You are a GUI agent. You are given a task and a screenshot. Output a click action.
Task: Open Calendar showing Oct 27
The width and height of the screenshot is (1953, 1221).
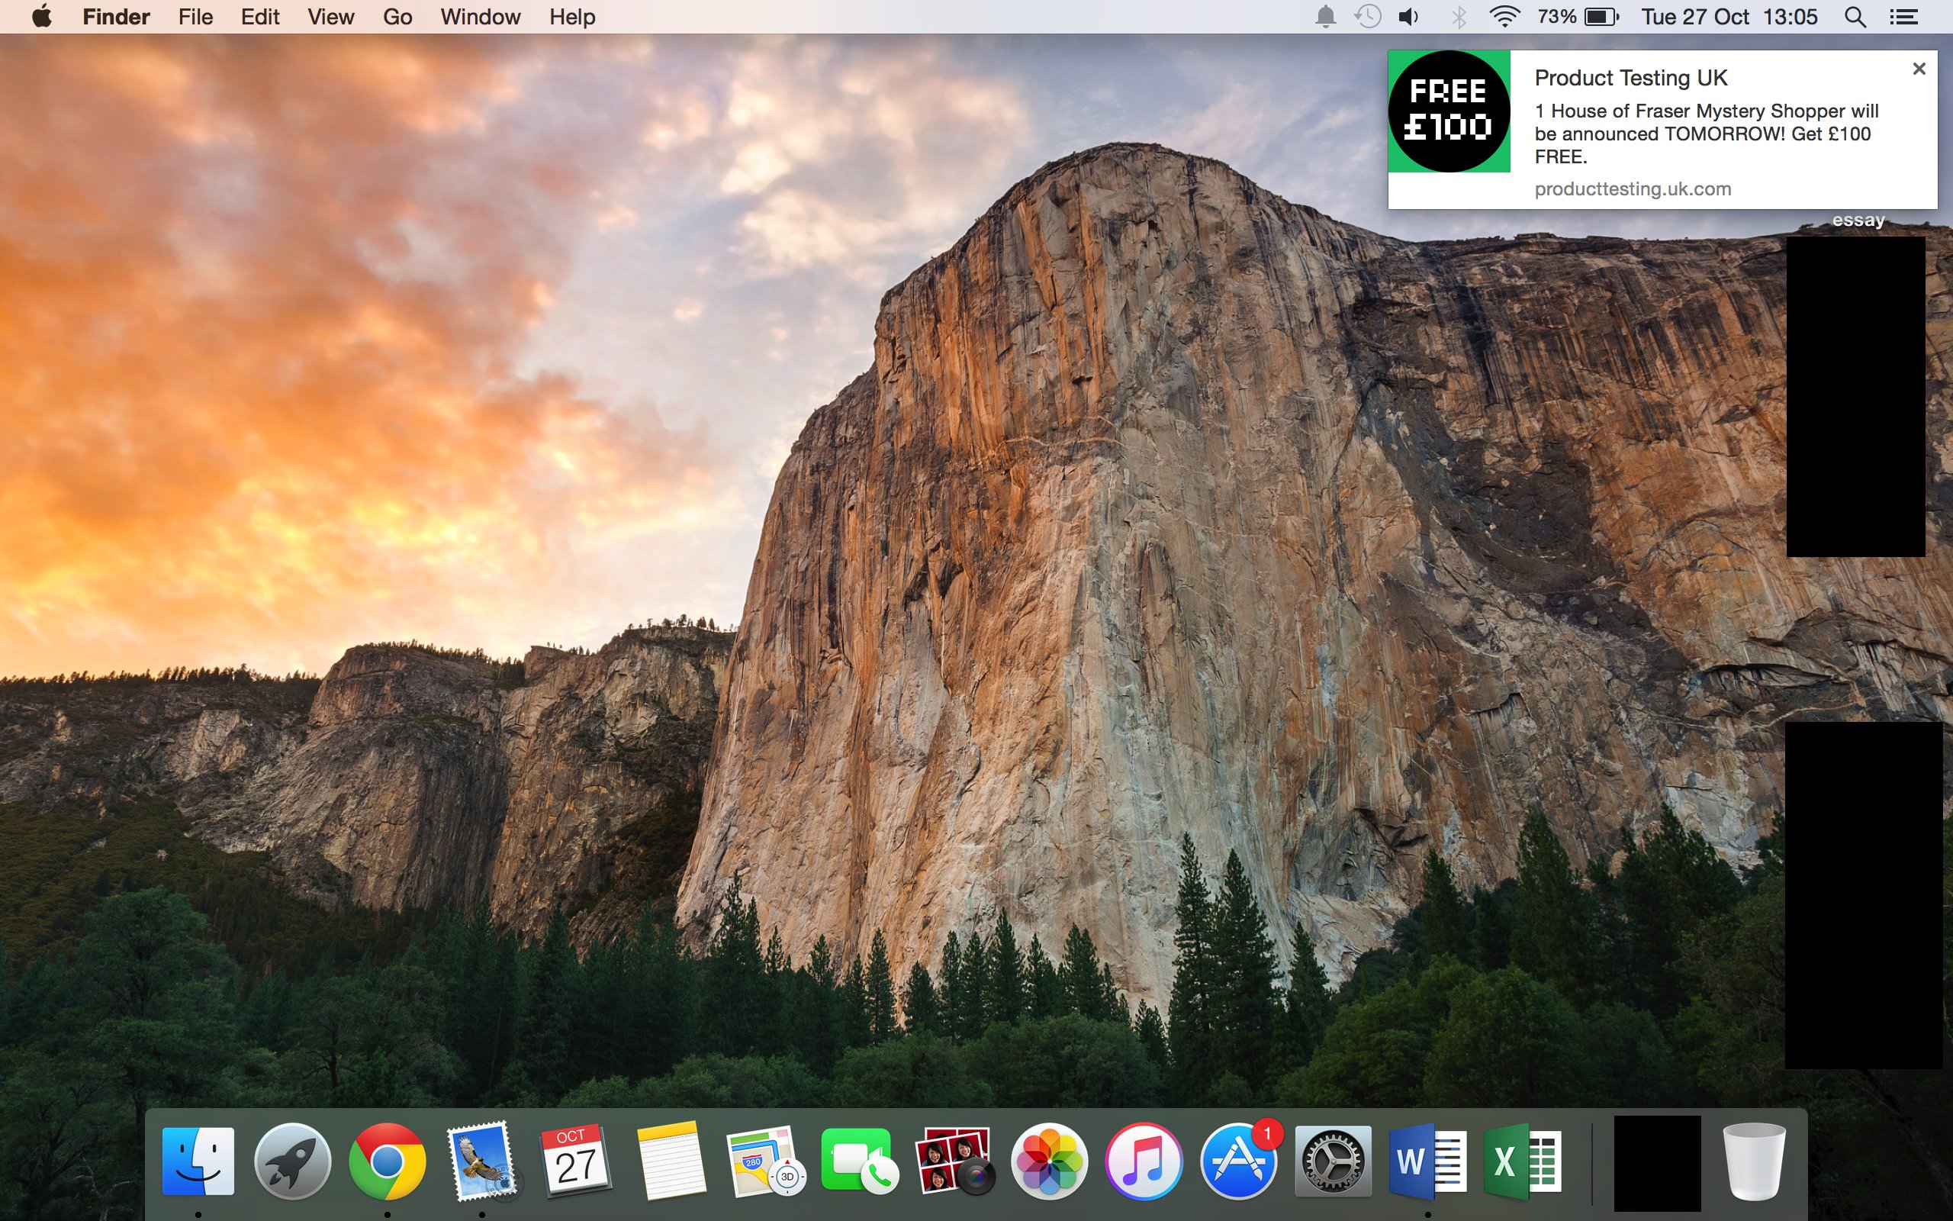point(576,1161)
